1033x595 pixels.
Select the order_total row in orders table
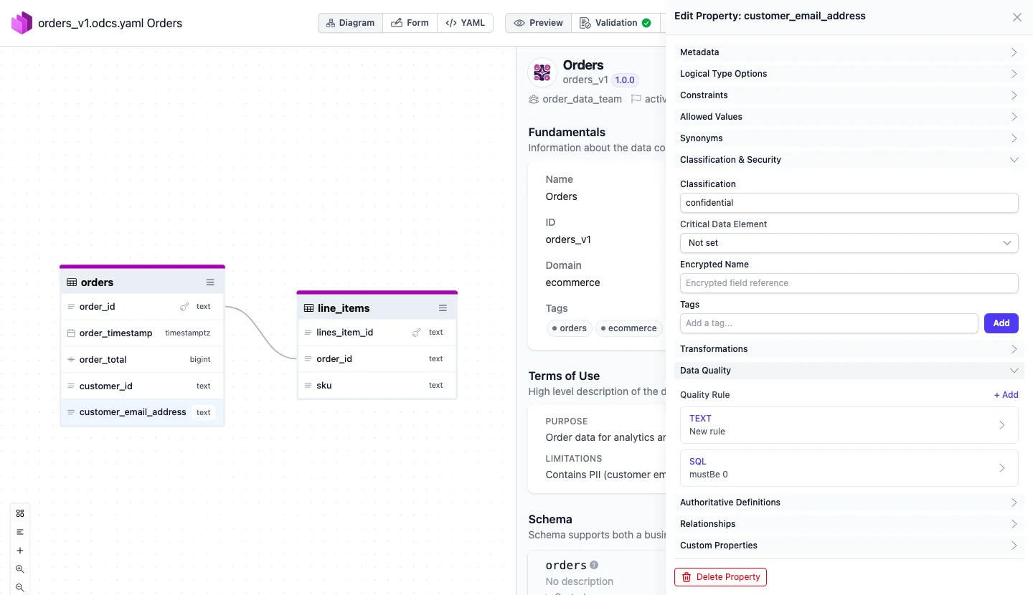(142, 360)
